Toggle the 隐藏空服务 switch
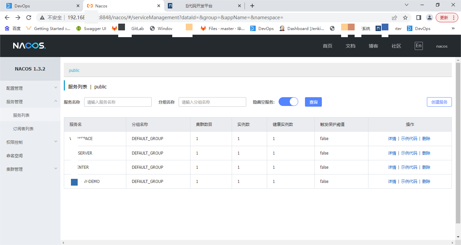This screenshot has height=245, width=461. pyautogui.click(x=288, y=102)
